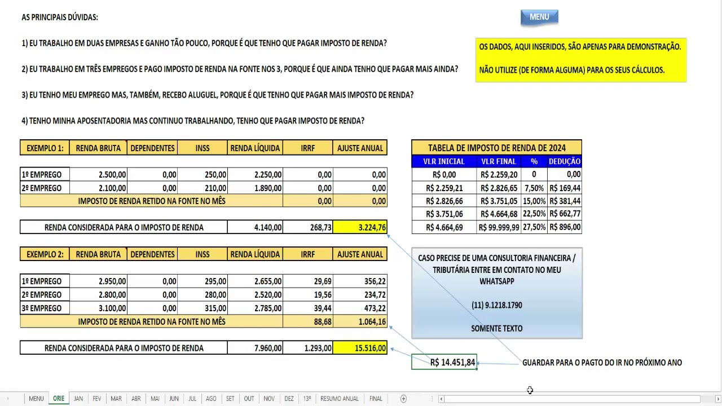Add a new sheet with plus icon

pos(403,399)
